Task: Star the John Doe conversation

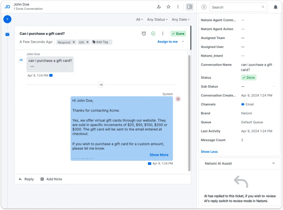Action: tap(168, 7)
